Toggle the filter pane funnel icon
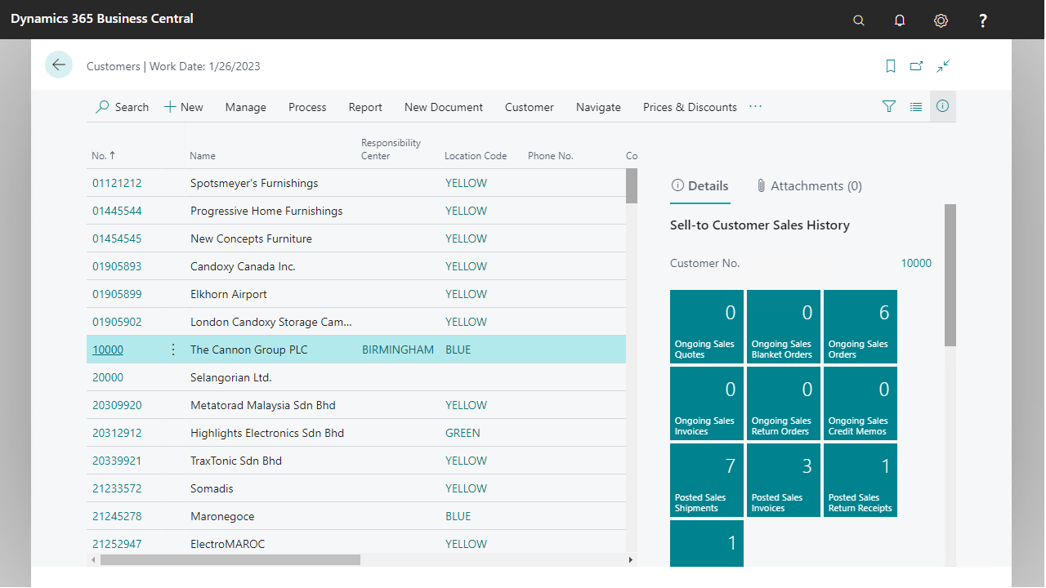 click(x=889, y=106)
